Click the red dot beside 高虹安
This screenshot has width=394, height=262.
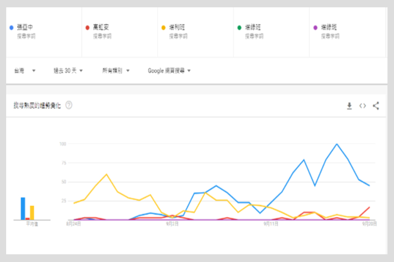87,28
